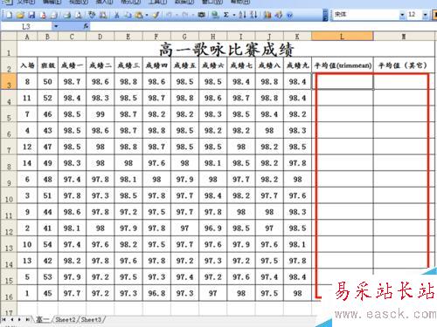Select the 平均值(trimmean) header cell

pos(343,65)
